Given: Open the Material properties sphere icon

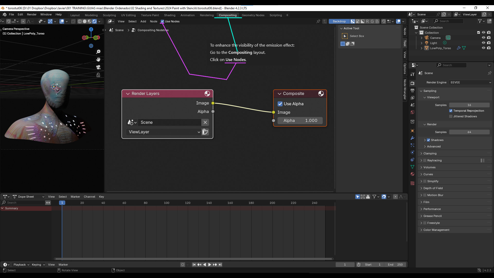Looking at the screenshot, I should click(412, 174).
